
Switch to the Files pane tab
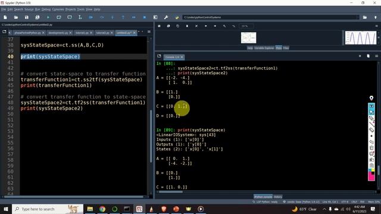coord(286,48)
